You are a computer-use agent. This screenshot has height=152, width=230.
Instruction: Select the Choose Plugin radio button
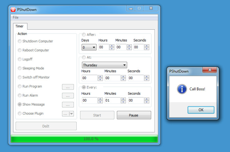pos(20,113)
